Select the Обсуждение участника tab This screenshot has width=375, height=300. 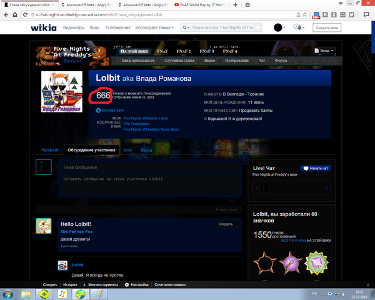click(x=91, y=150)
